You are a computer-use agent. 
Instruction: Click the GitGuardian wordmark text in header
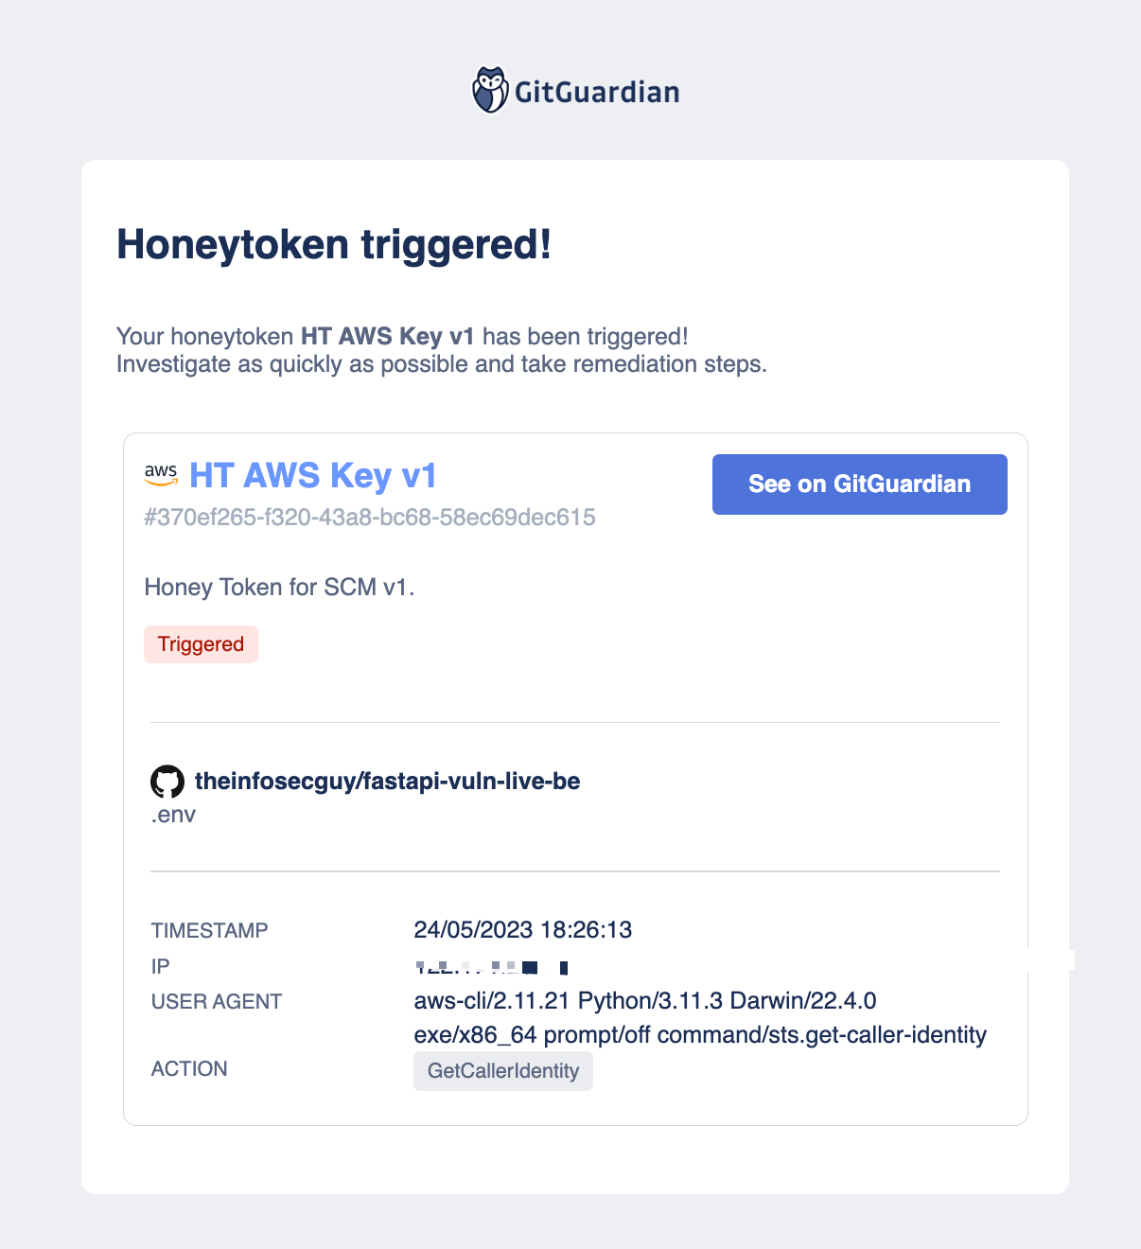point(597,92)
